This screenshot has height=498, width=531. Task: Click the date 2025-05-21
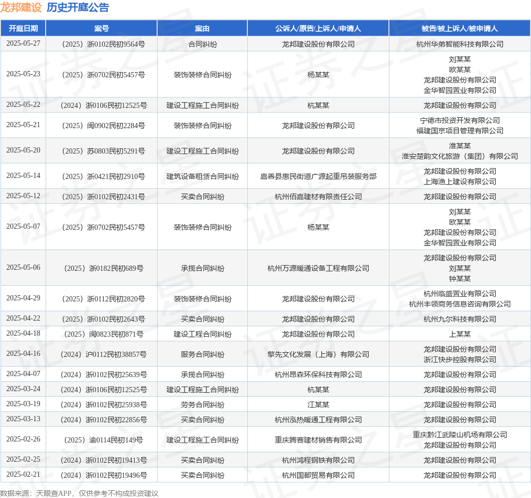pyautogui.click(x=23, y=125)
